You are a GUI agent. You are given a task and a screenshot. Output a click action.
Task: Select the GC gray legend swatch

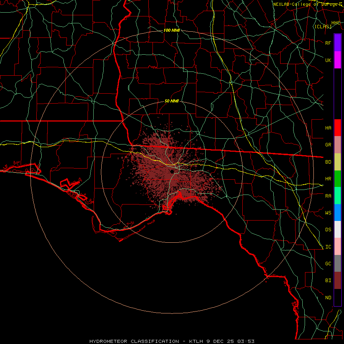pyautogui.click(x=338, y=263)
